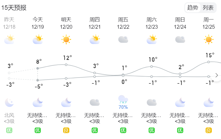This screenshot has height=139, width=221.
Task: Switch to the 趋势 trend view
Action: (193, 8)
